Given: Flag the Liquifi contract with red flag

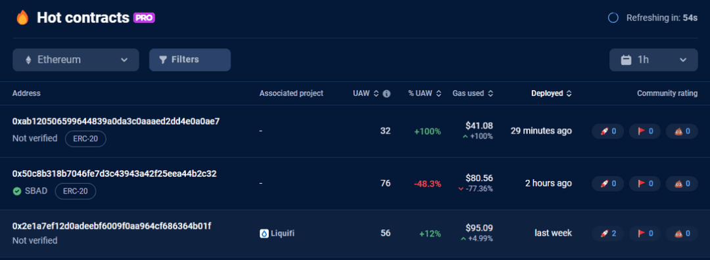Looking at the screenshot, I should 645,233.
